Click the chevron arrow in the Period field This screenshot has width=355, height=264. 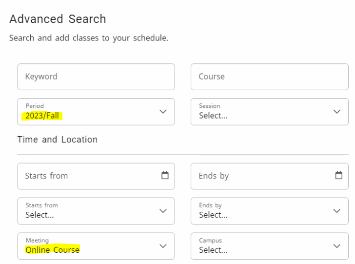point(163,112)
